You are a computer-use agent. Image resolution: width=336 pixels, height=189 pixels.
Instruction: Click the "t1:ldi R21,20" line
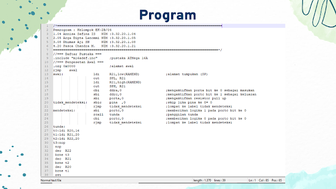(66, 135)
